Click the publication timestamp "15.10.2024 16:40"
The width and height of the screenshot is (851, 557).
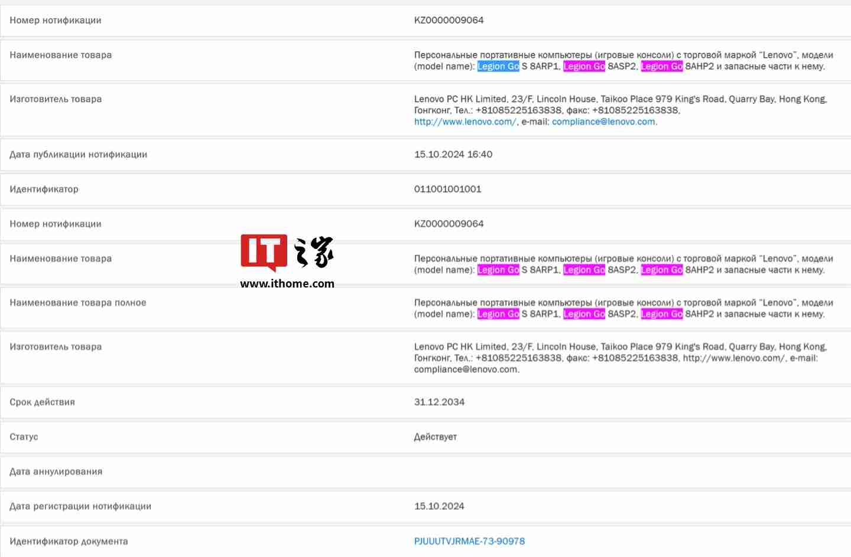click(453, 155)
